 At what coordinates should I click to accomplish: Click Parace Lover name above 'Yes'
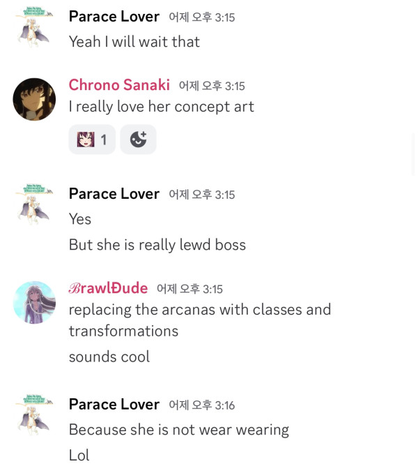114,194
